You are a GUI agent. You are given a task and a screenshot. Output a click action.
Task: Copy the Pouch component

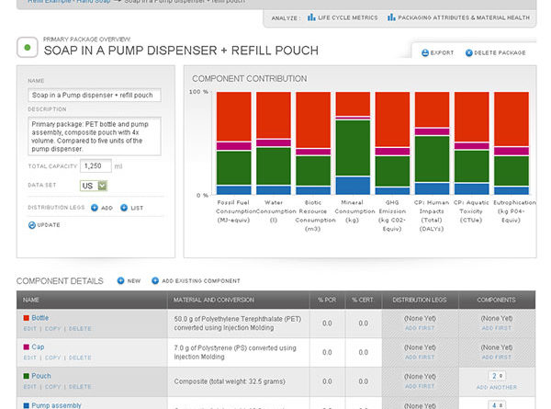coord(52,387)
